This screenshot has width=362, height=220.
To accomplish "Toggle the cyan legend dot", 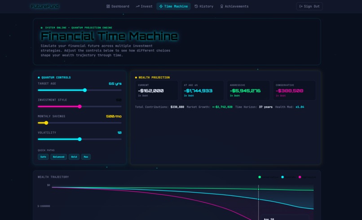I will pyautogui.click(x=283, y=177).
